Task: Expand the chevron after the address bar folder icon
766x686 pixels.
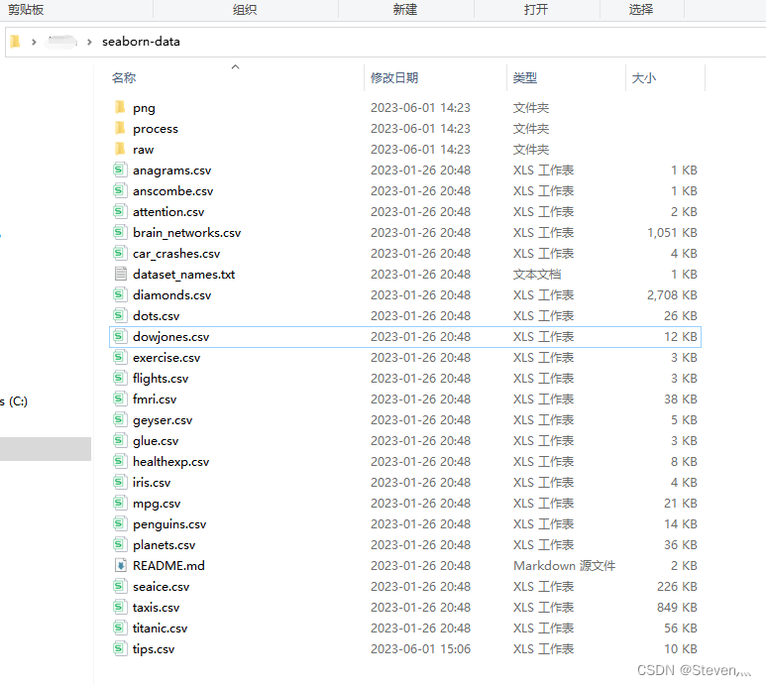Action: pos(34,42)
